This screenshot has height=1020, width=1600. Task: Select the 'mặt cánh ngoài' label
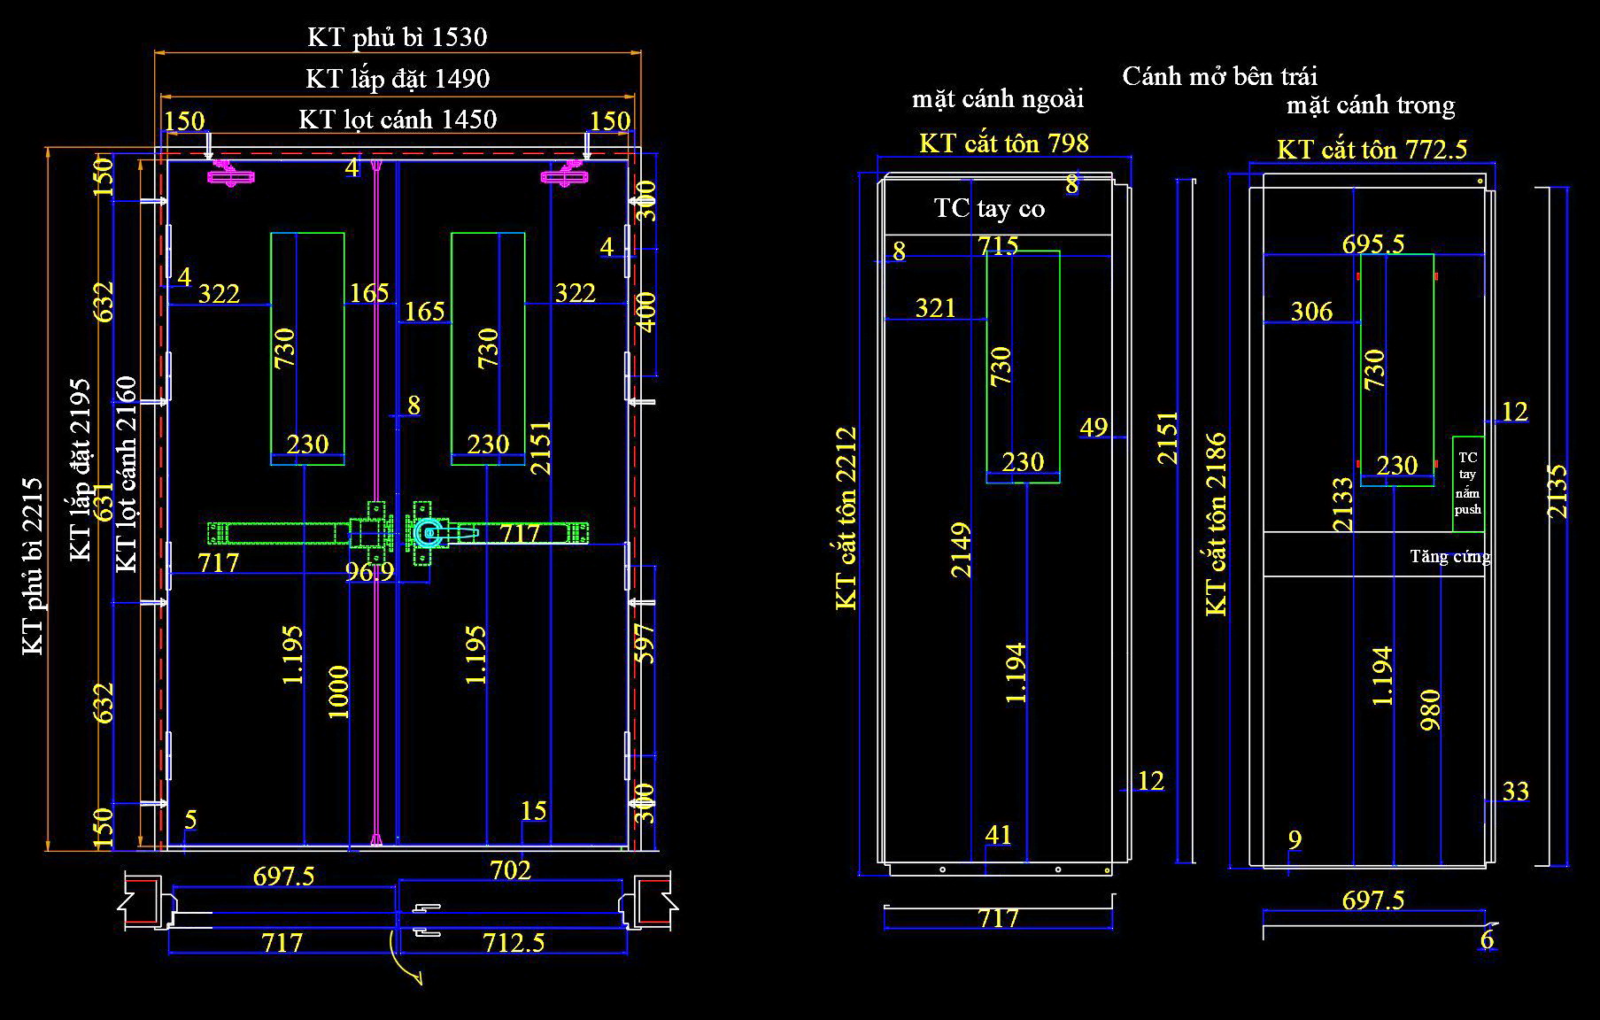[x=998, y=99]
